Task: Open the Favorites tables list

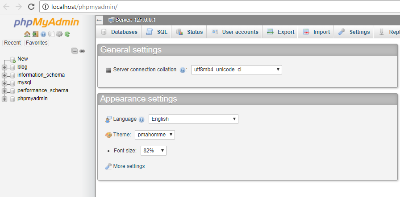Action: click(37, 43)
